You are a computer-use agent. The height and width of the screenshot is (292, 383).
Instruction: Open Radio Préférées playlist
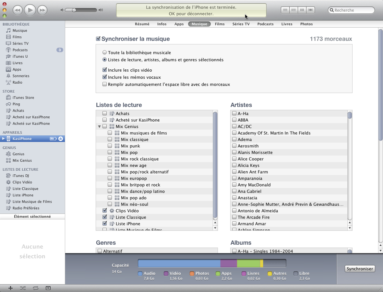pos(26,208)
